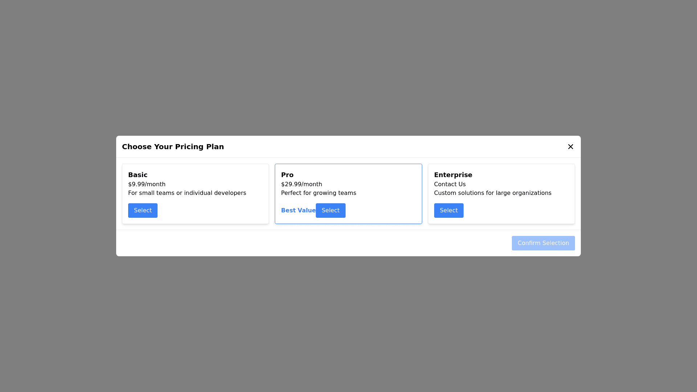Click the $9.99/month price text
This screenshot has width=697, height=392.
point(147,184)
